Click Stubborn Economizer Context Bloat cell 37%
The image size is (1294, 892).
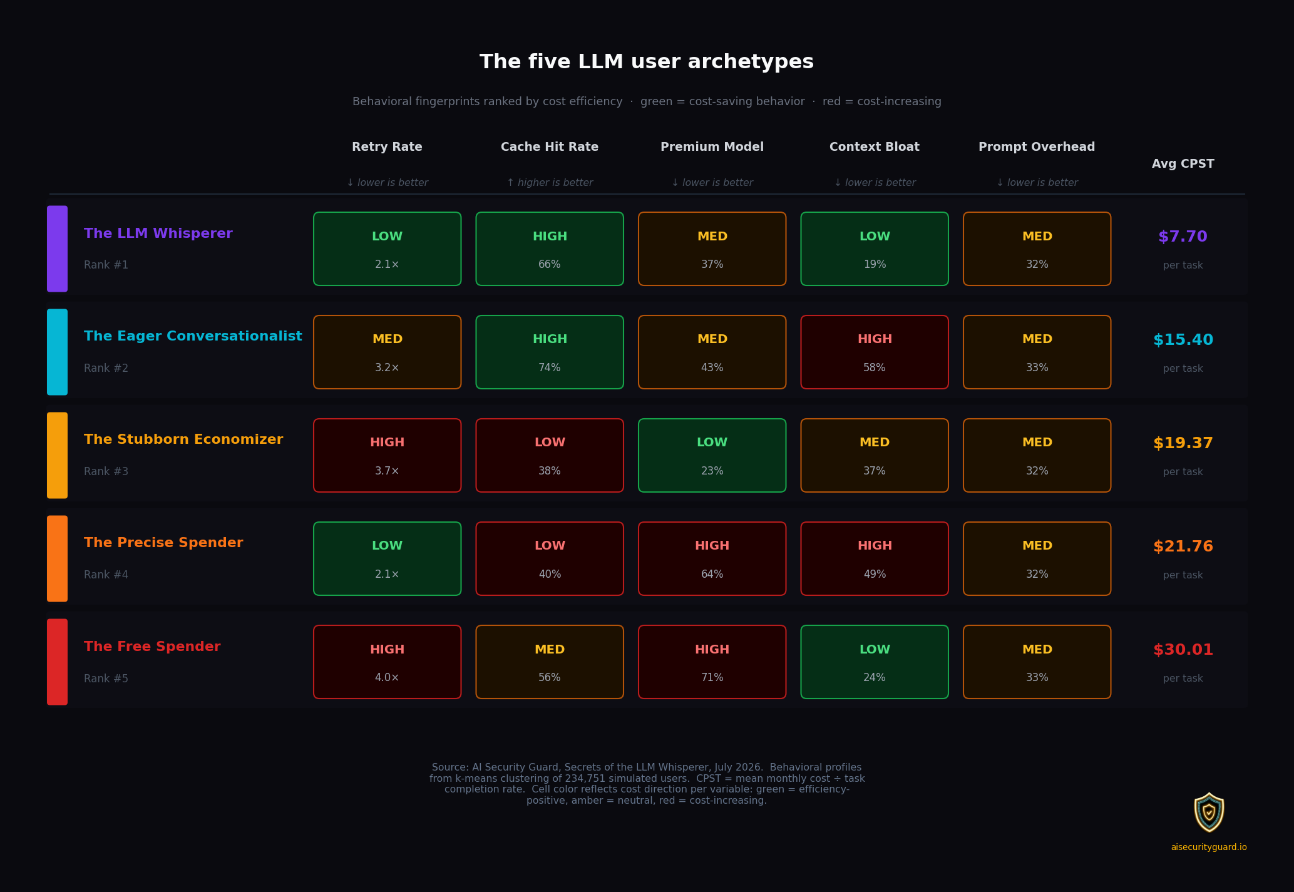pyautogui.click(x=875, y=455)
